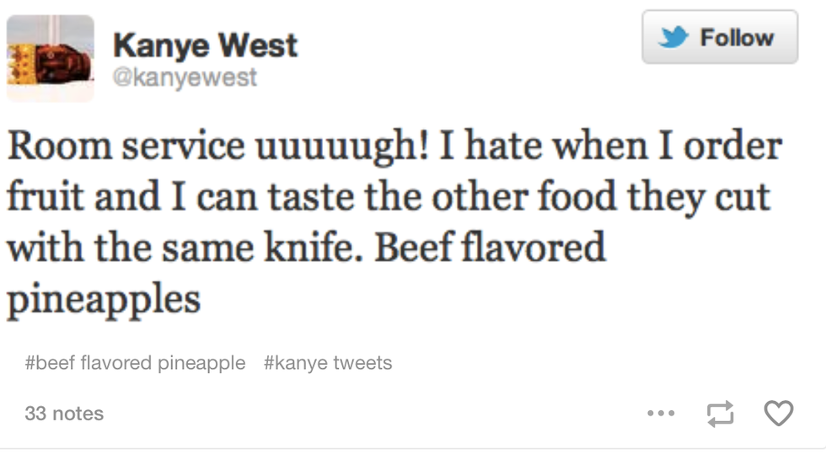Image resolution: width=826 pixels, height=454 pixels.
Task: Browse the #kanye tweets tag
Action: pos(328,363)
